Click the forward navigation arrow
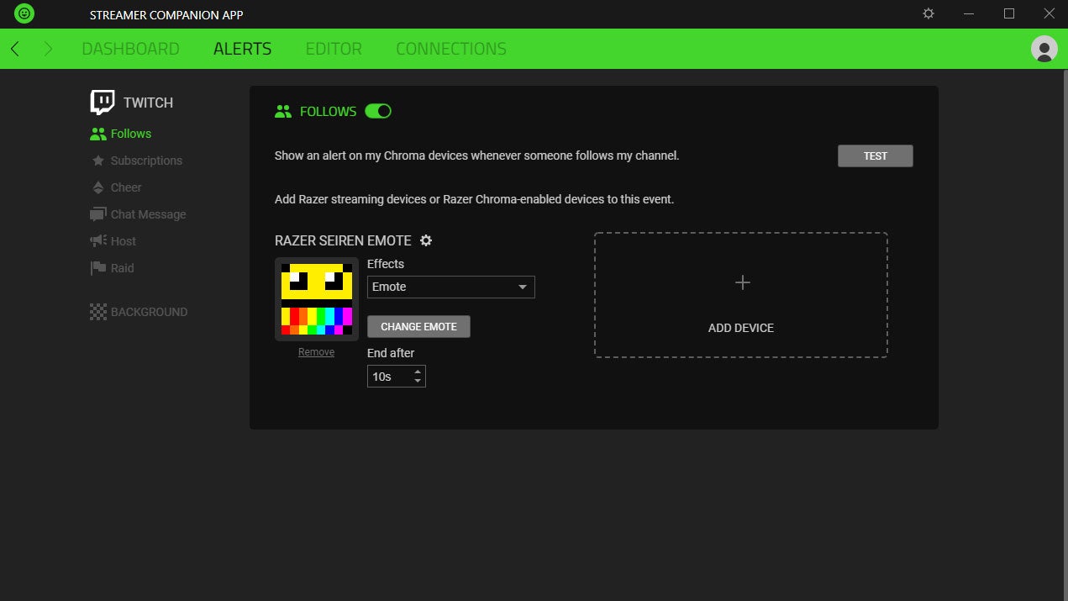This screenshot has width=1068, height=601. [48, 49]
